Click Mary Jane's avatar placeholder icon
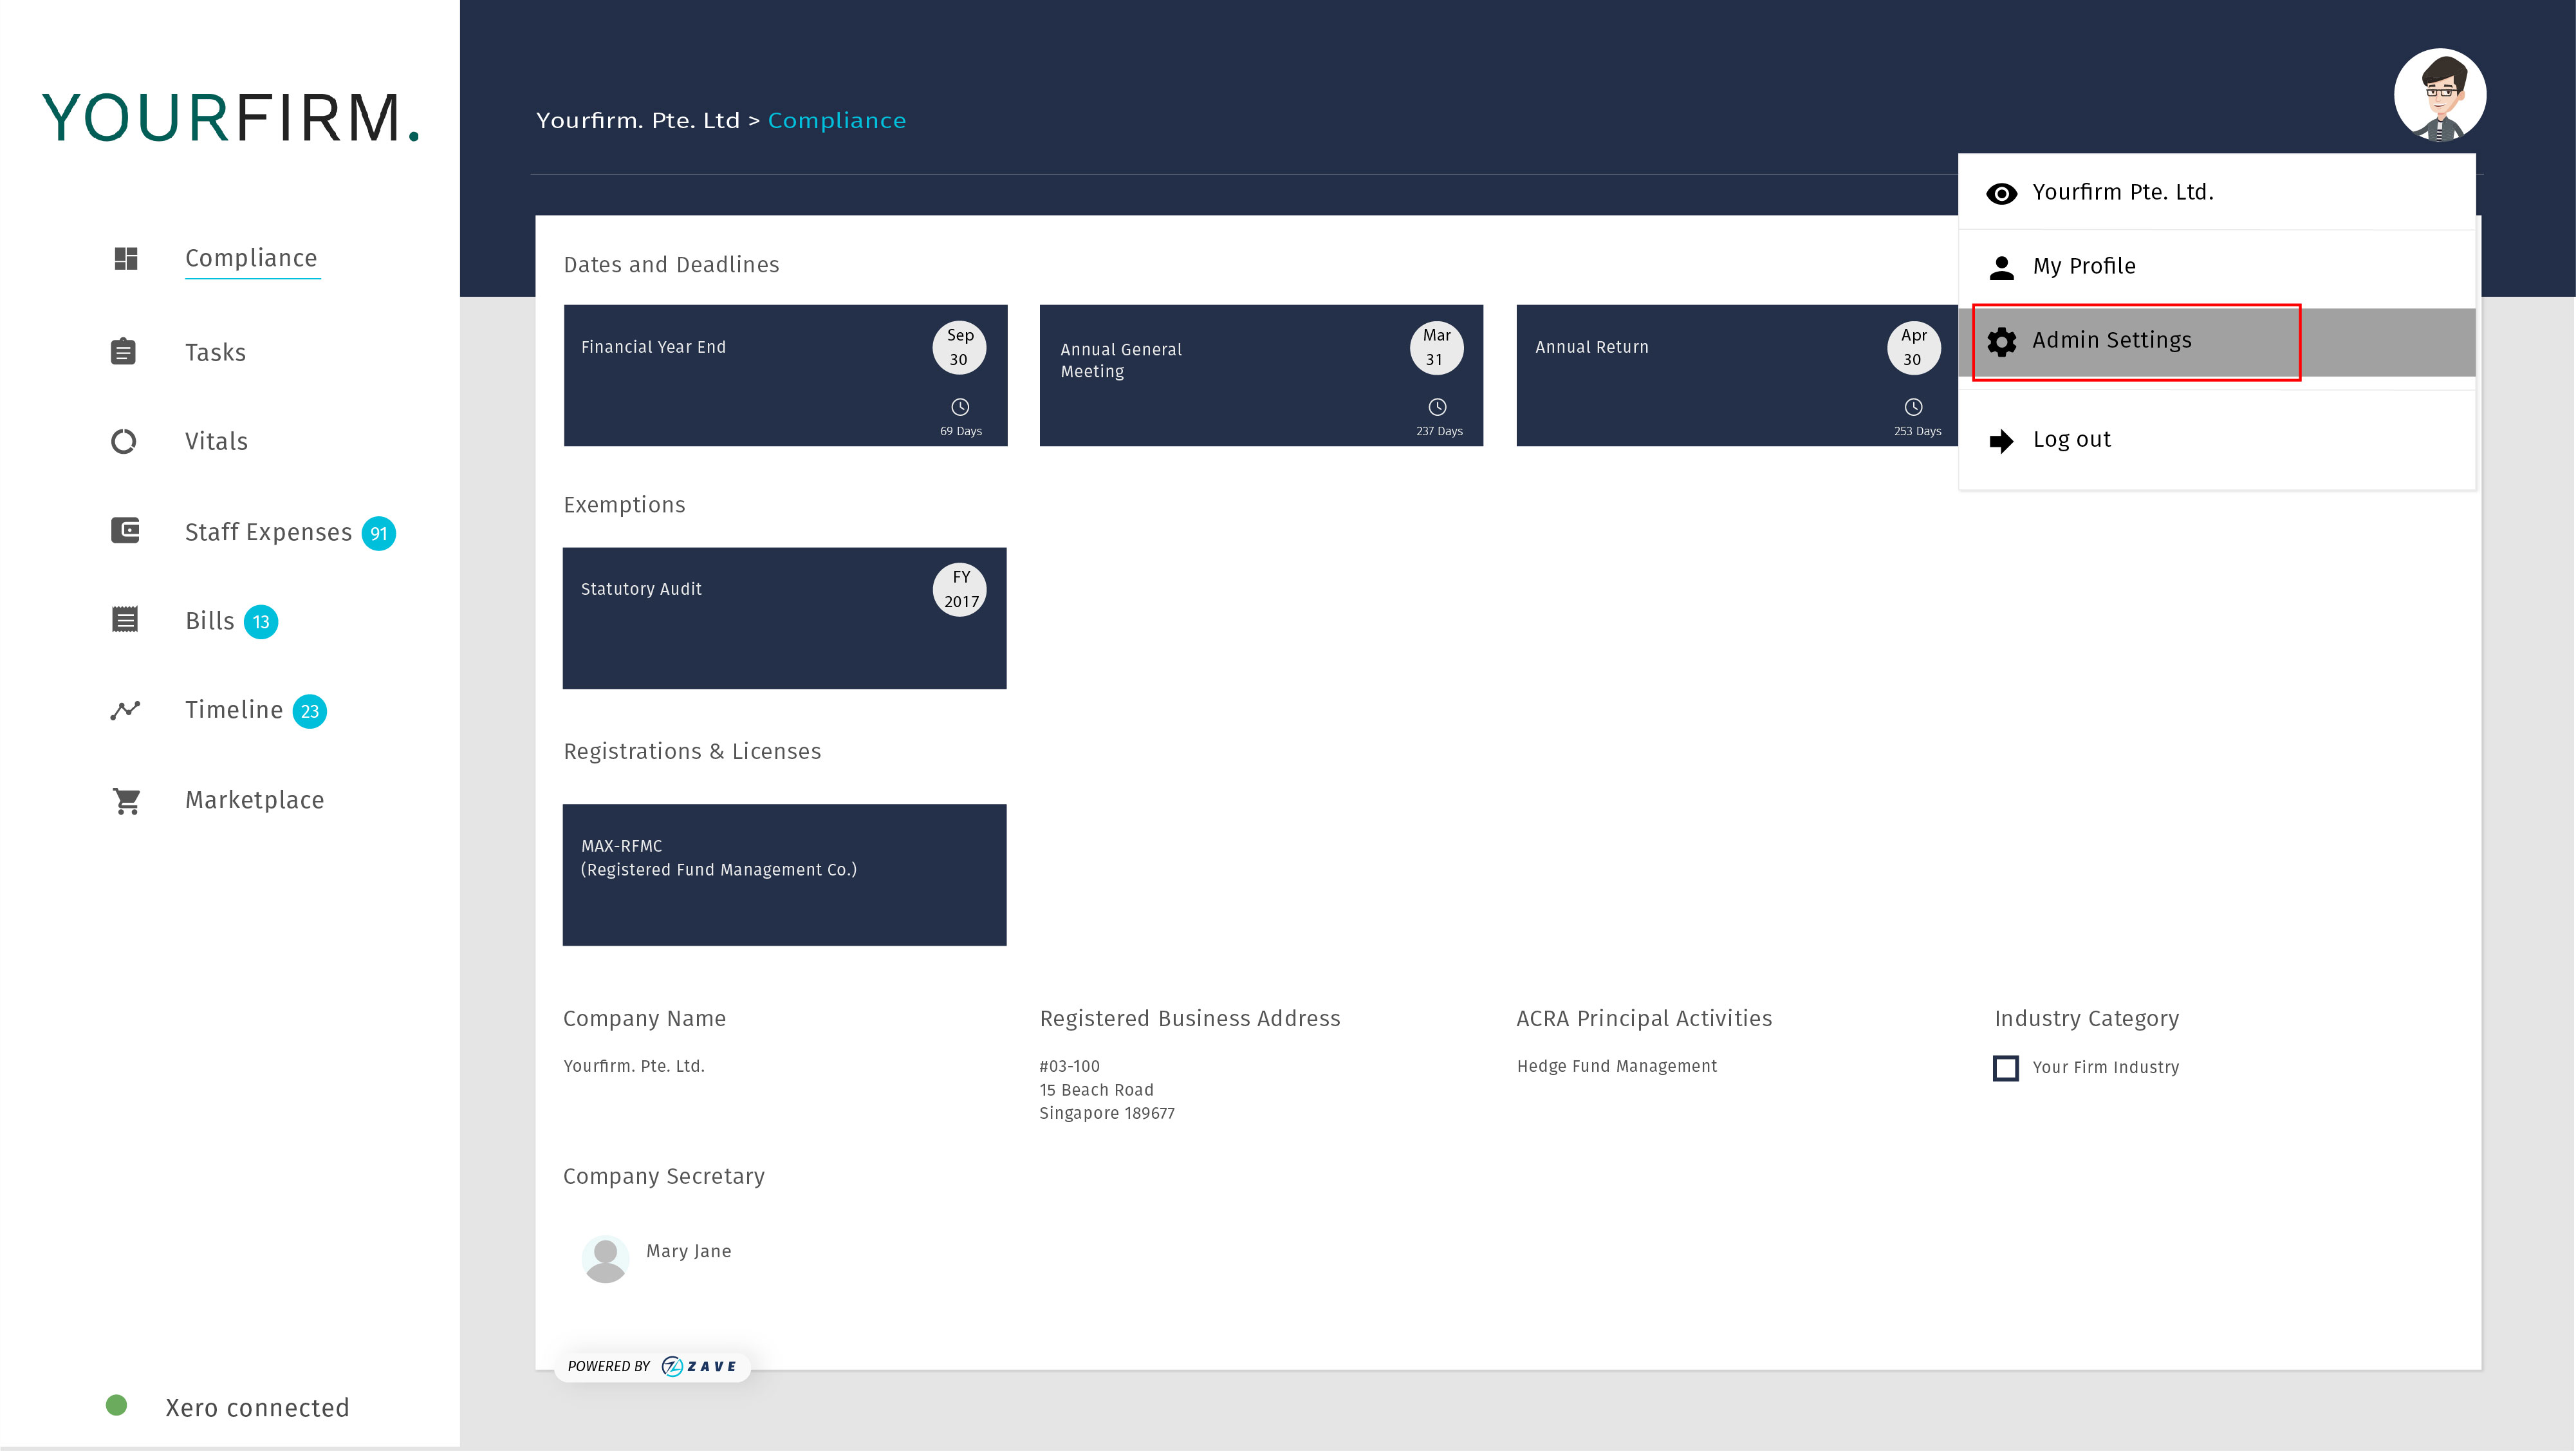The height and width of the screenshot is (1451, 2576). tap(605, 1259)
